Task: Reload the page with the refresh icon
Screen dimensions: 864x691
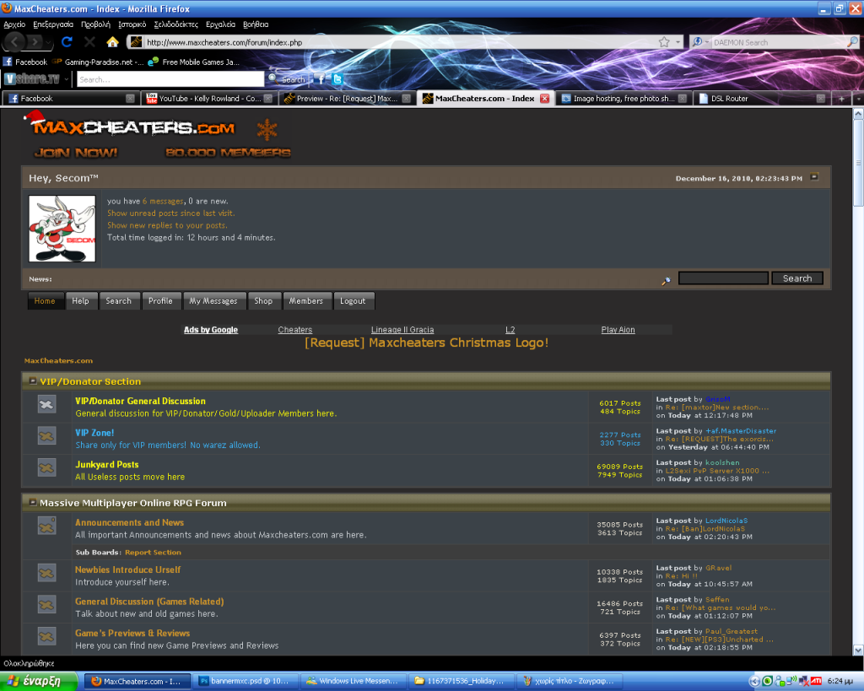Action: [x=67, y=41]
